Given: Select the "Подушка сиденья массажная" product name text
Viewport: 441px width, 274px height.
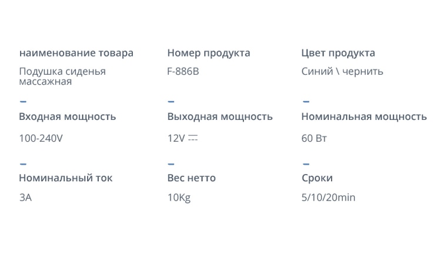Looking at the screenshot, I should click(62, 76).
